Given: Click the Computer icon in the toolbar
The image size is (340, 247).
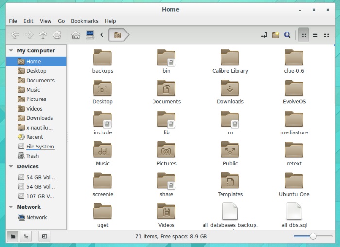Looking at the screenshot, I should (x=90, y=35).
